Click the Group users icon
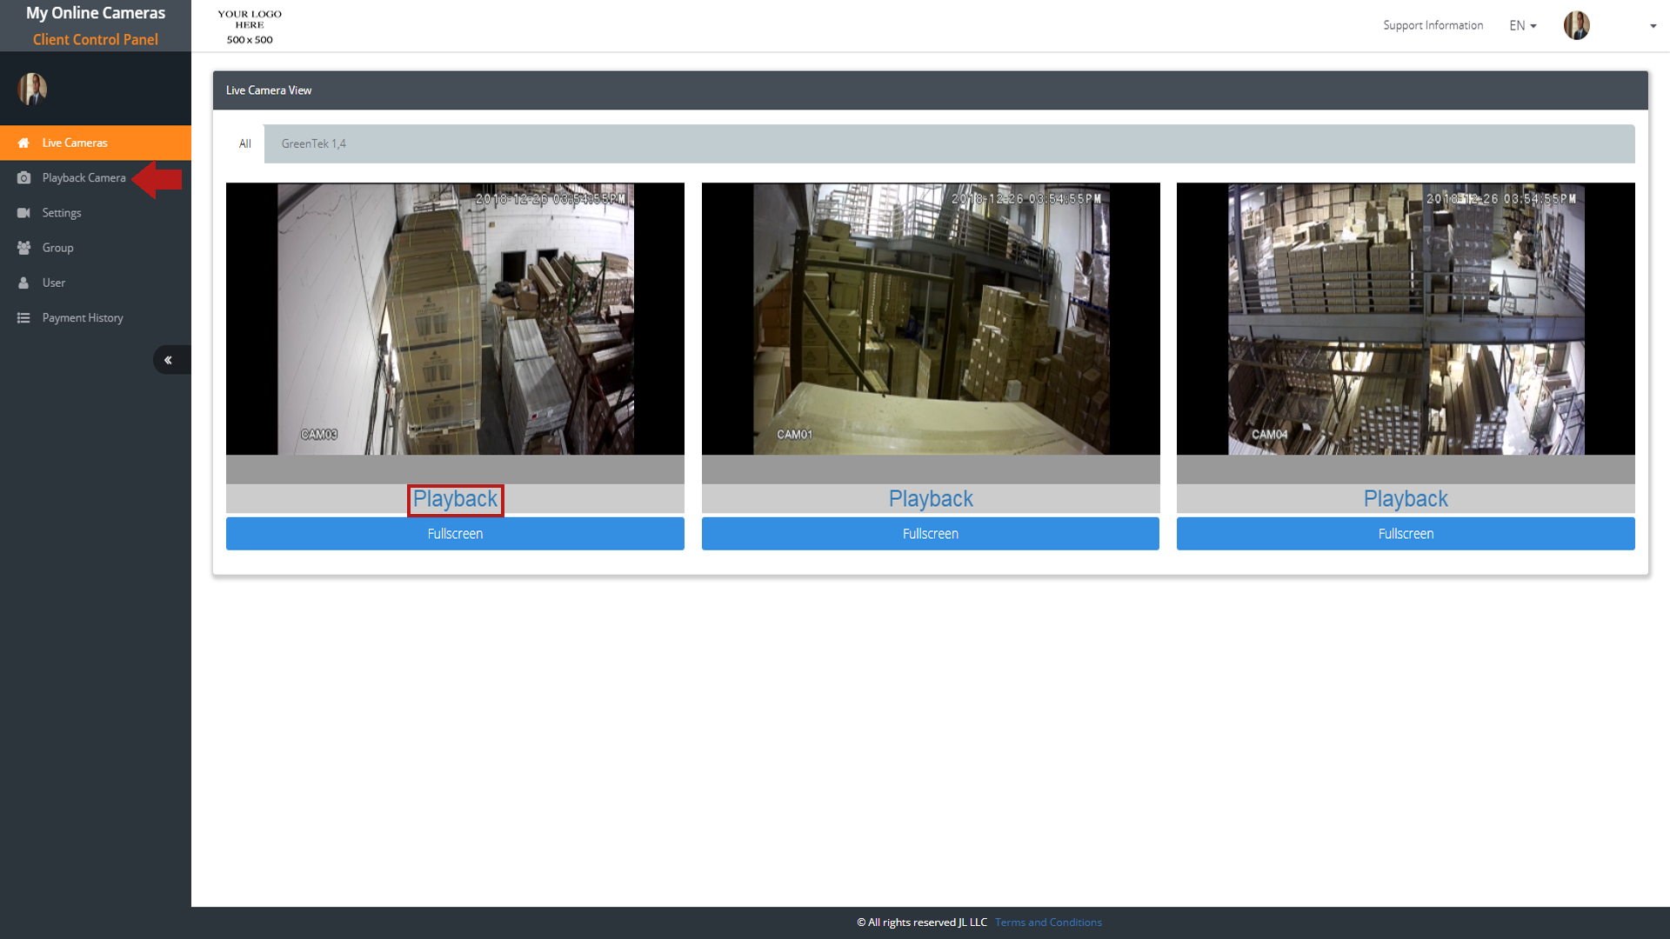Viewport: 1670px width, 939px height. [23, 248]
